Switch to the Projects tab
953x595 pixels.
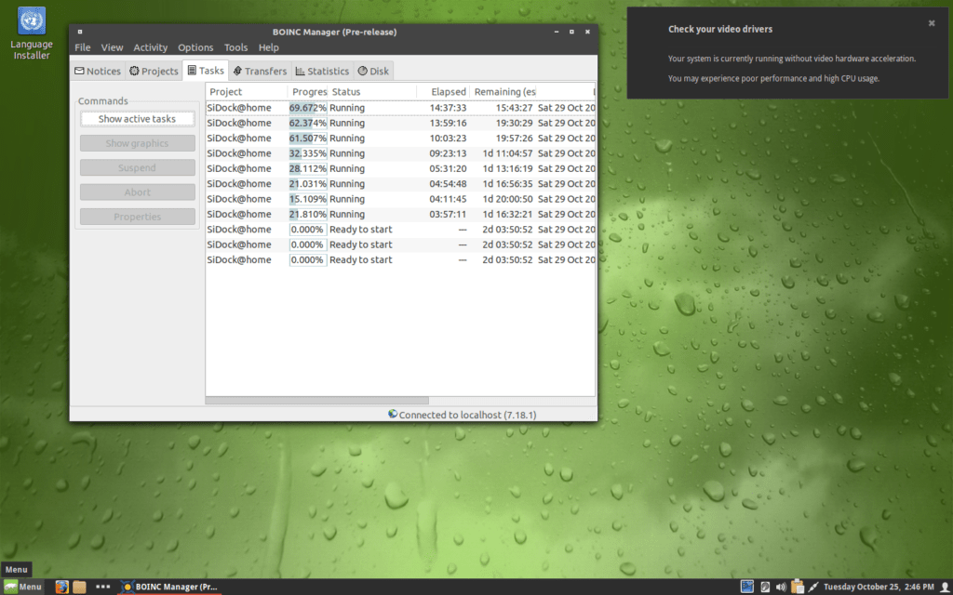[154, 71]
